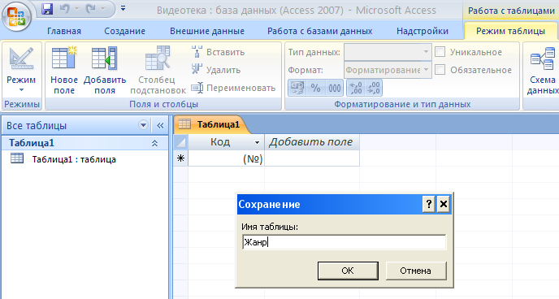Apply thousands separator 000 format
This screenshot has height=299, width=559.
pos(335,88)
